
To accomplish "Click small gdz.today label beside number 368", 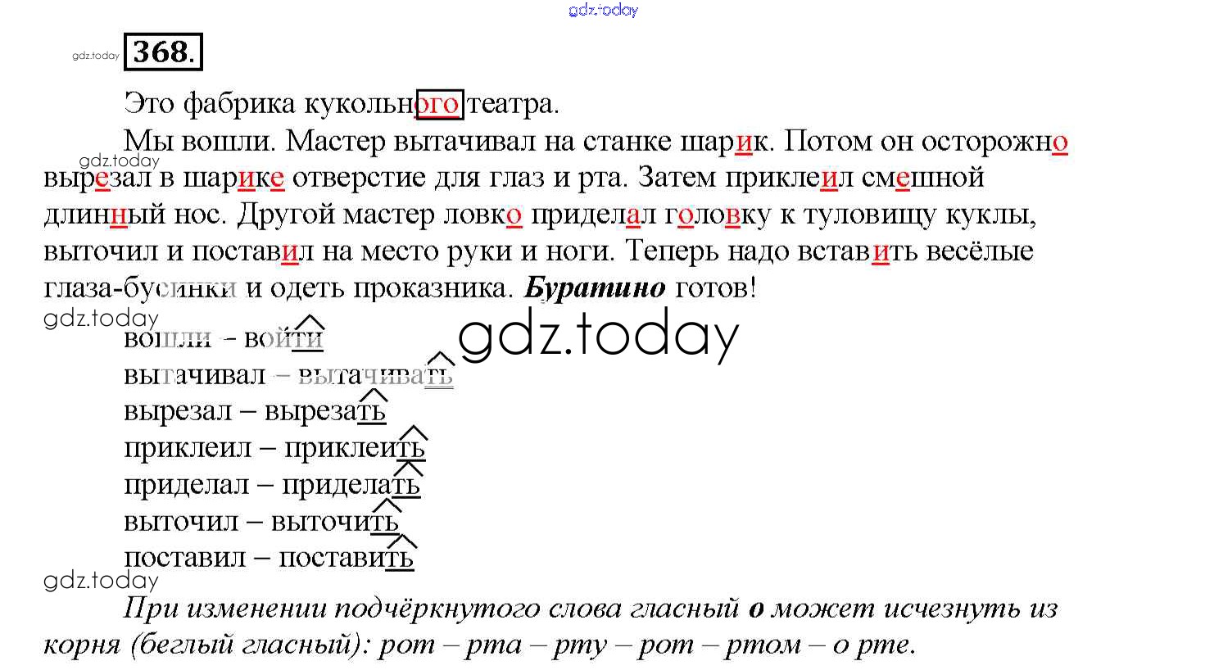I will click(96, 56).
